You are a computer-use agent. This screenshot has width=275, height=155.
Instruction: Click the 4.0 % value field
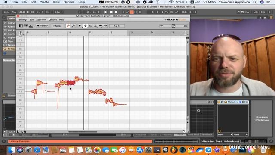[117, 26]
